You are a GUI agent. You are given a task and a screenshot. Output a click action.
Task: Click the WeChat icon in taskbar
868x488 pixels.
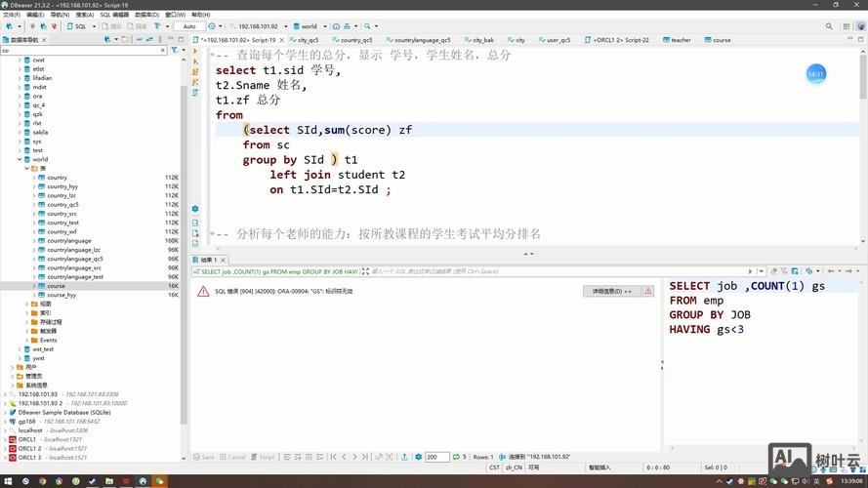click(159, 481)
